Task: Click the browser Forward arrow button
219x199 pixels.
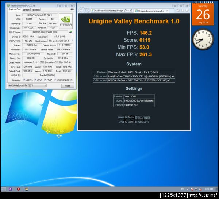Action: coord(88,11)
